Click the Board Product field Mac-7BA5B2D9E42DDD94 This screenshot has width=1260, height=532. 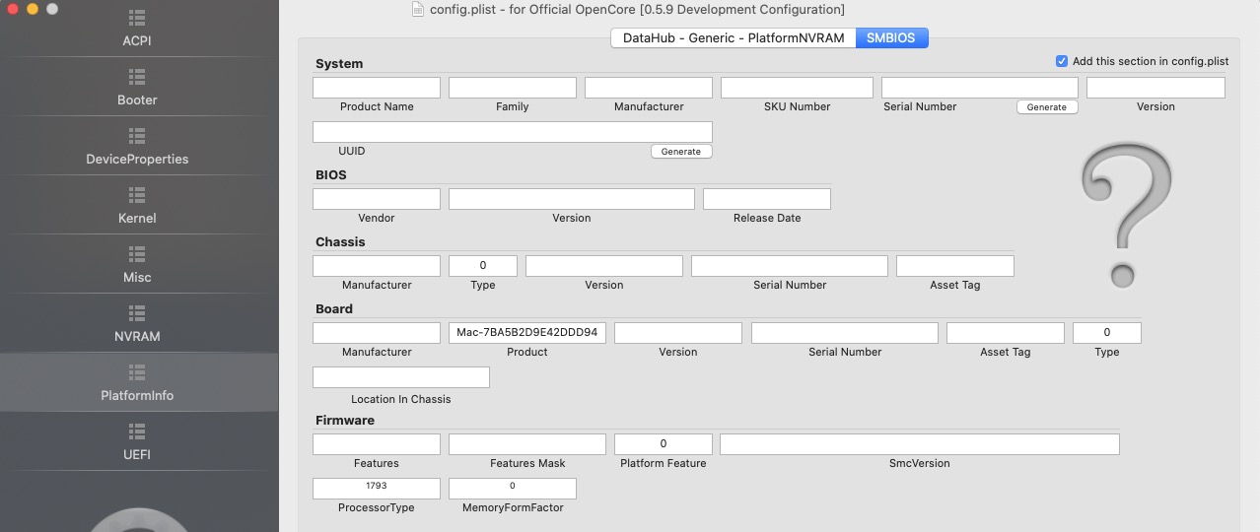click(527, 333)
